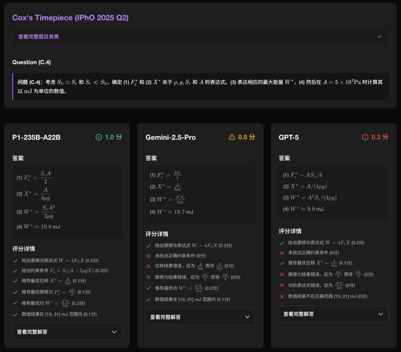Click the green check-circle icon beside 1.0 分
The width and height of the screenshot is (401, 352).
coord(99,137)
